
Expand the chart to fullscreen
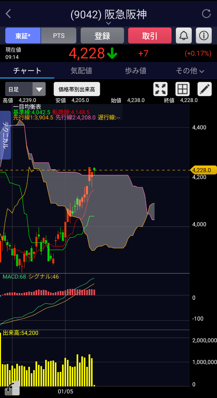click(x=161, y=89)
